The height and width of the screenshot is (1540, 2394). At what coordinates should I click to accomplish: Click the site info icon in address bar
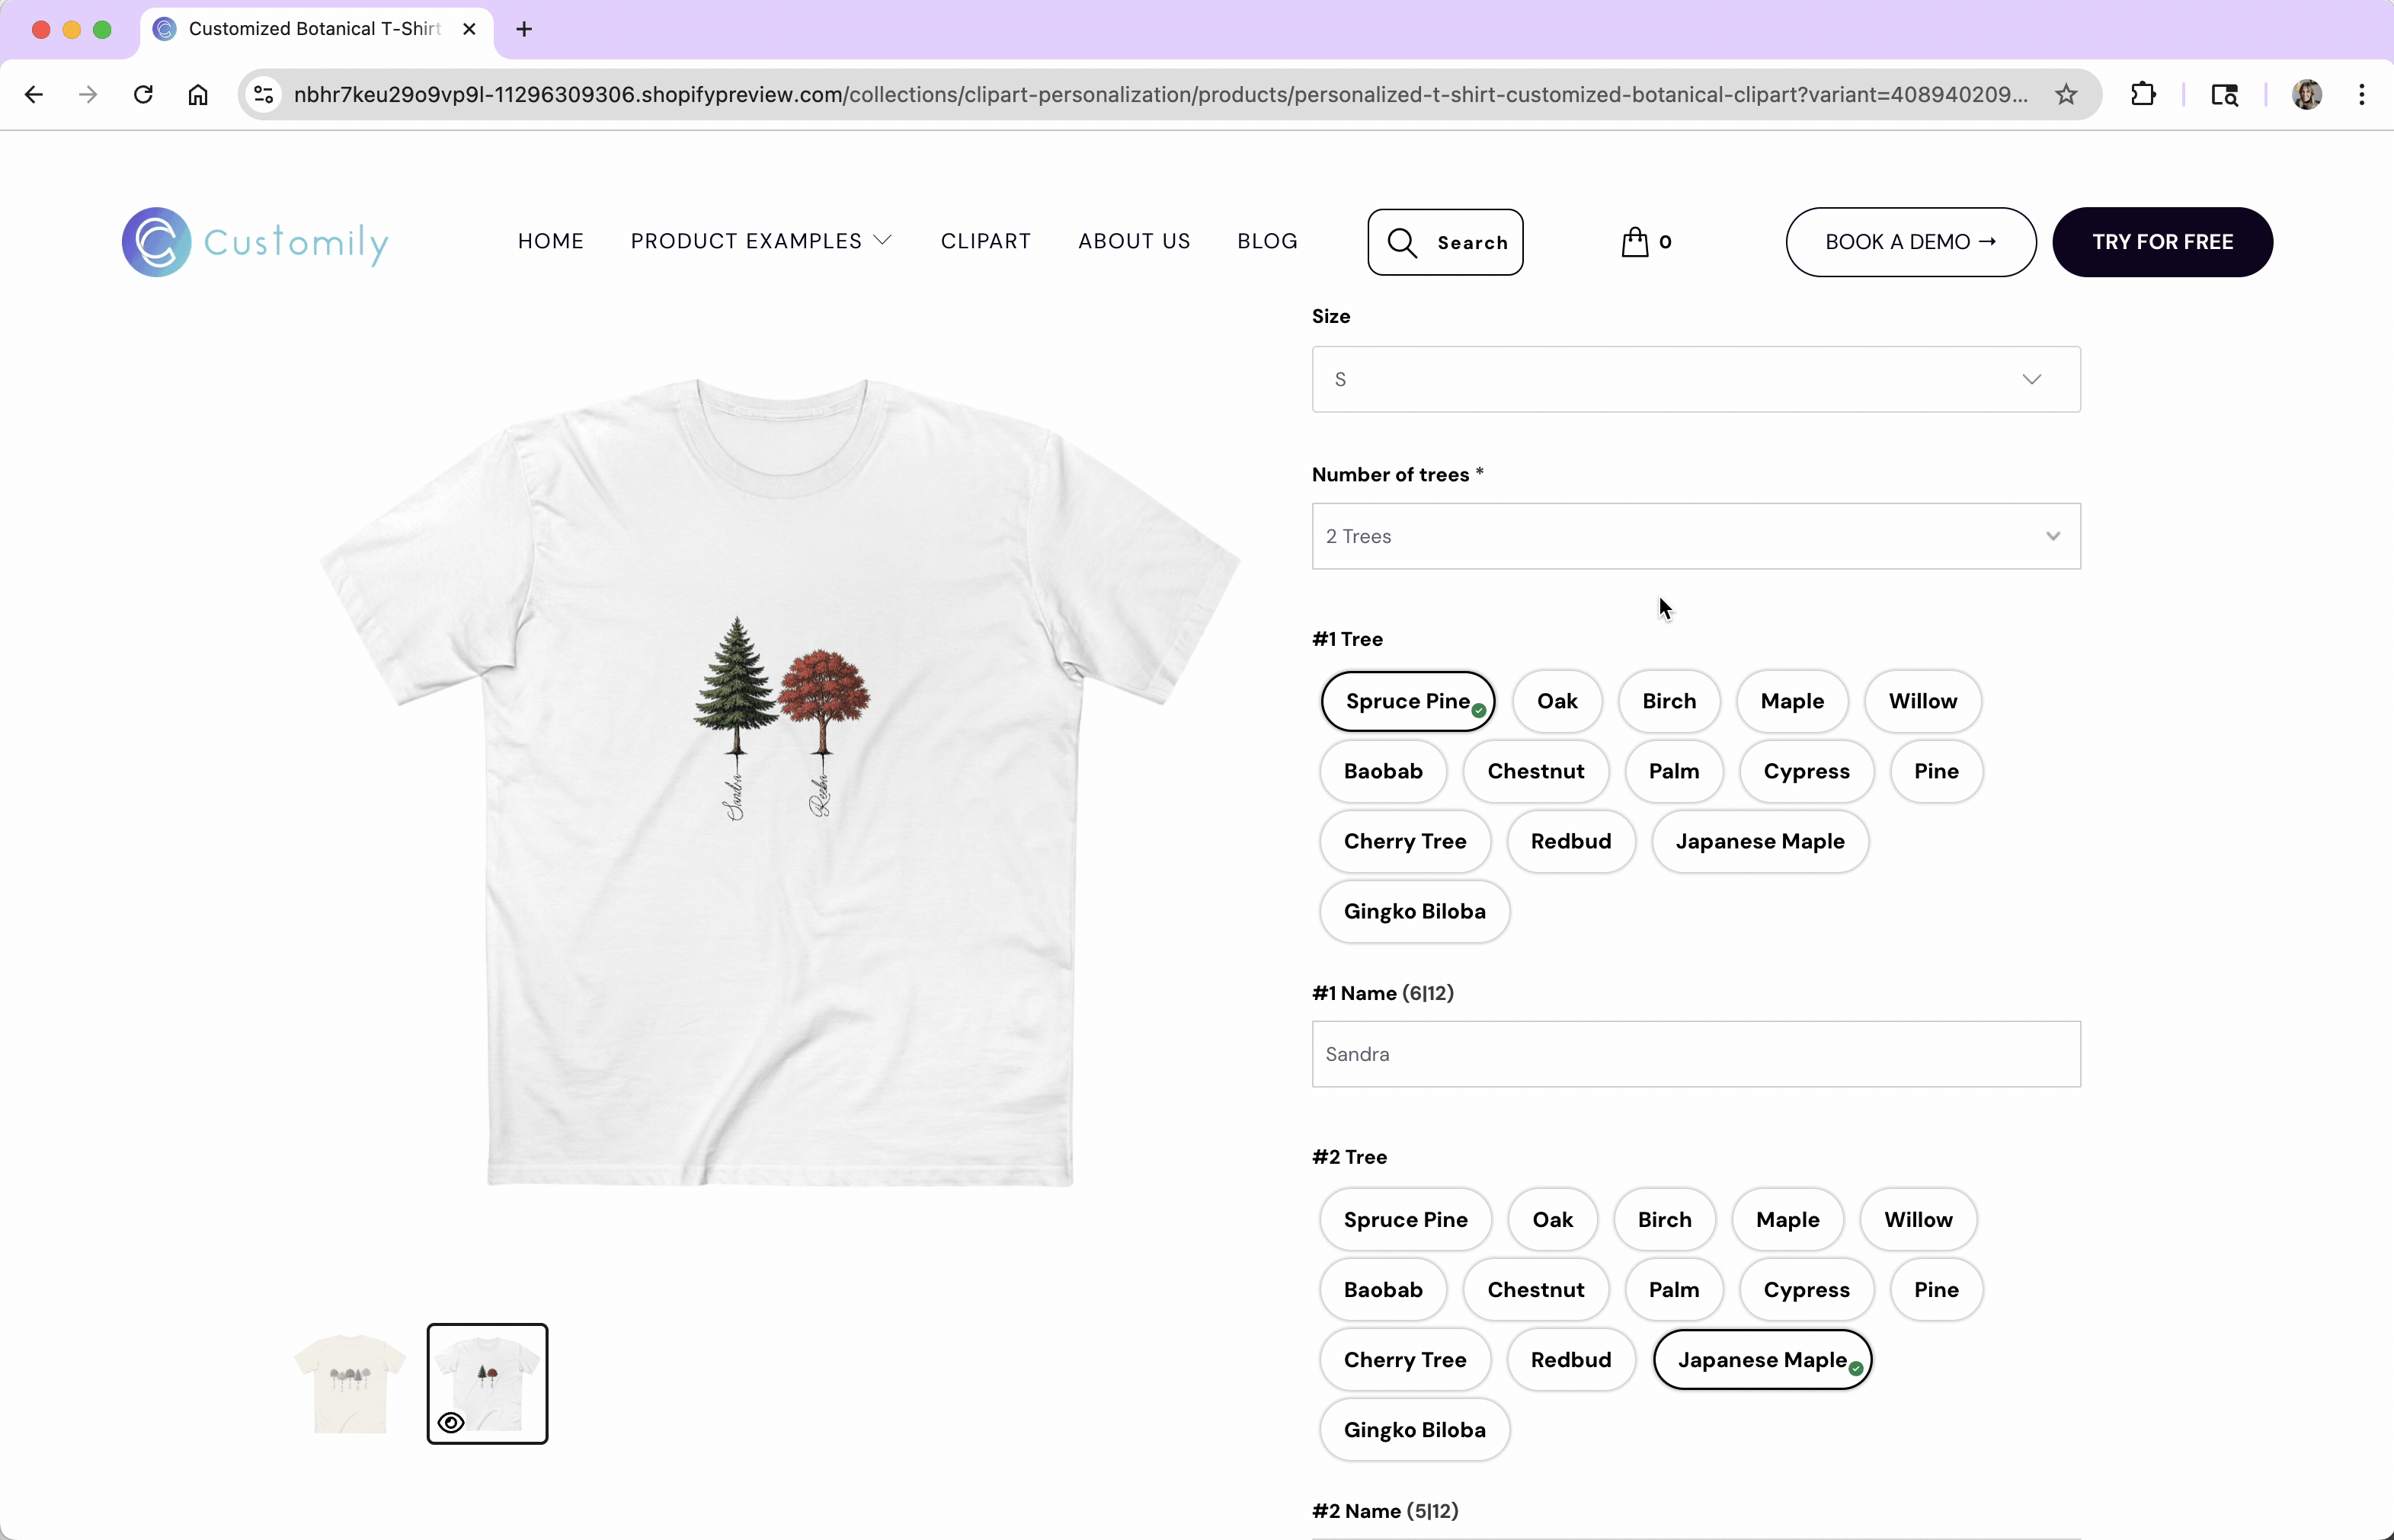pyautogui.click(x=264, y=95)
